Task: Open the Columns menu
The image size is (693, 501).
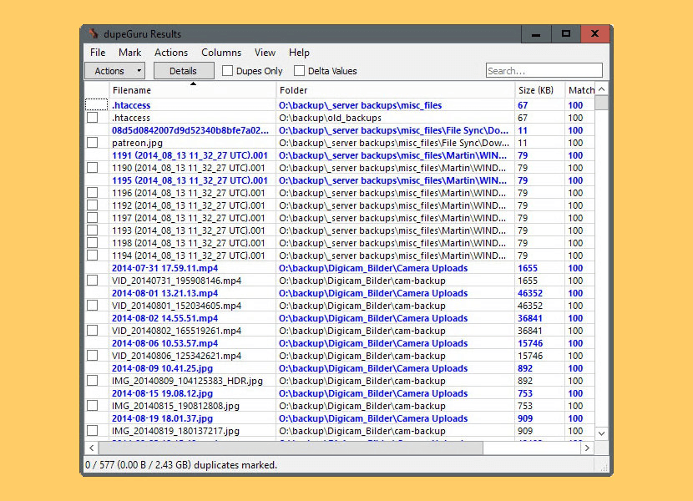Action: [221, 53]
